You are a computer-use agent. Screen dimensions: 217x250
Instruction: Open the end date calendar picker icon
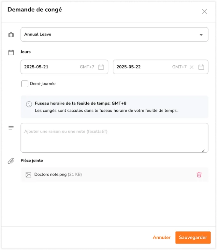(x=201, y=67)
